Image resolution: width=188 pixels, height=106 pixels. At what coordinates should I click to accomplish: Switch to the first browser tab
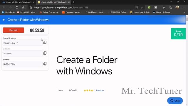19,2
